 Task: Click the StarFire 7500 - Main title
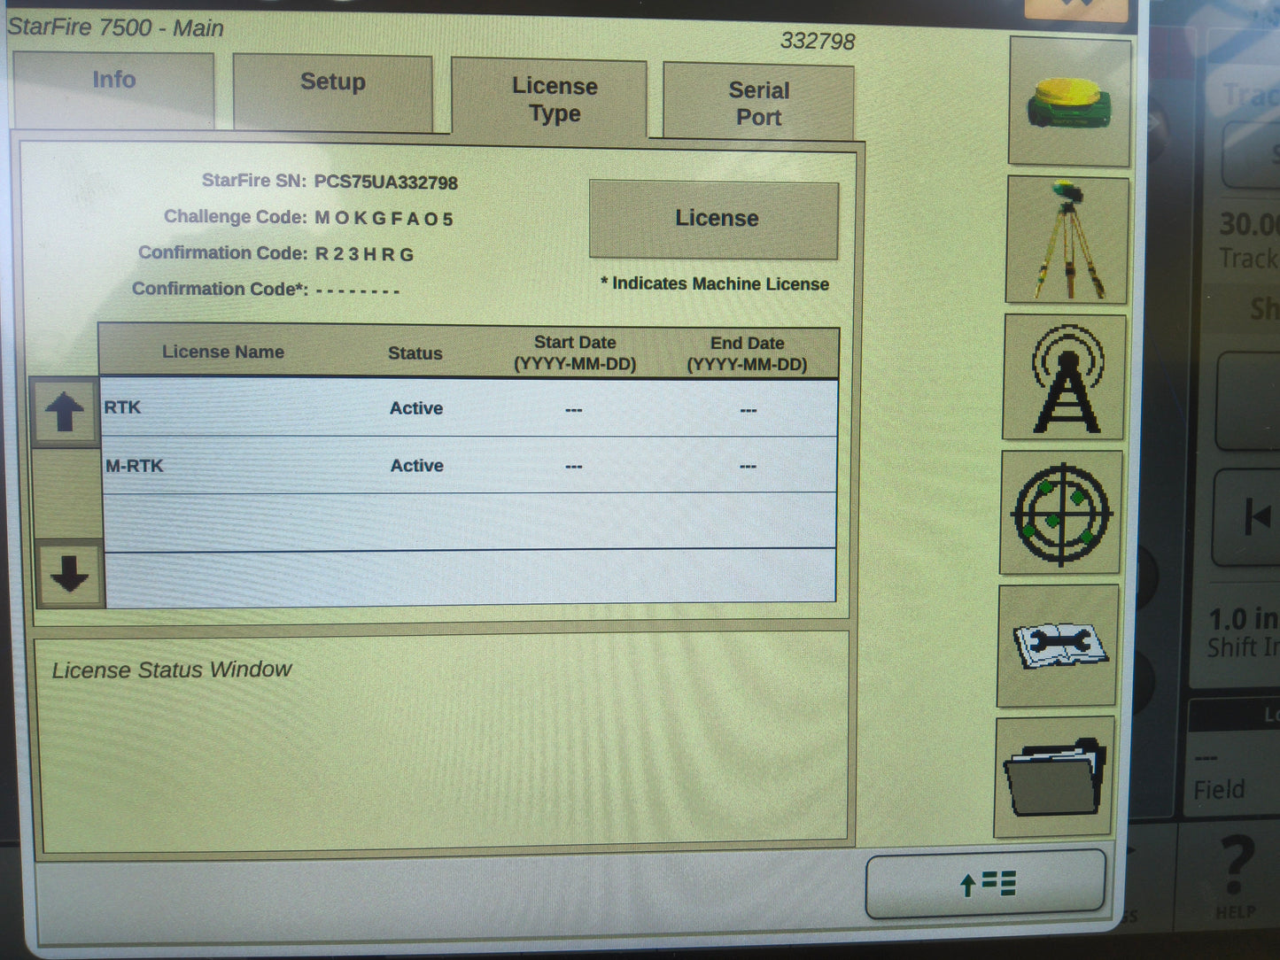(x=115, y=27)
